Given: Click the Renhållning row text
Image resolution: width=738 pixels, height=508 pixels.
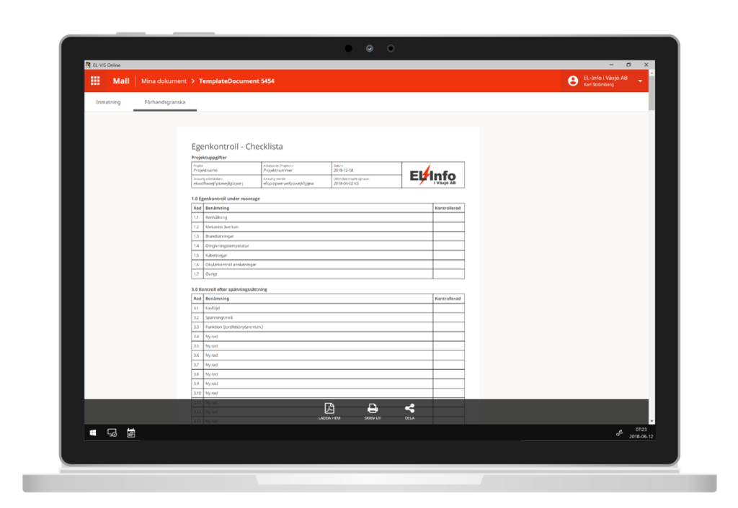Looking at the screenshot, I should pyautogui.click(x=216, y=217).
